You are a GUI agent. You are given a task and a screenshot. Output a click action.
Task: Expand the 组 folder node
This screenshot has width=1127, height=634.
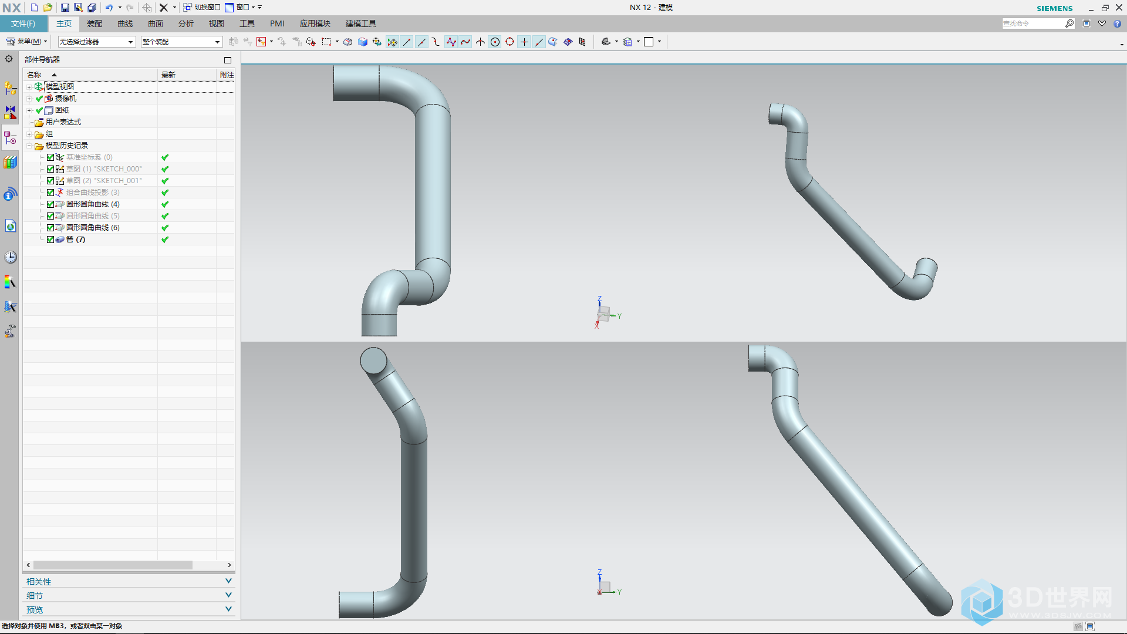point(29,134)
